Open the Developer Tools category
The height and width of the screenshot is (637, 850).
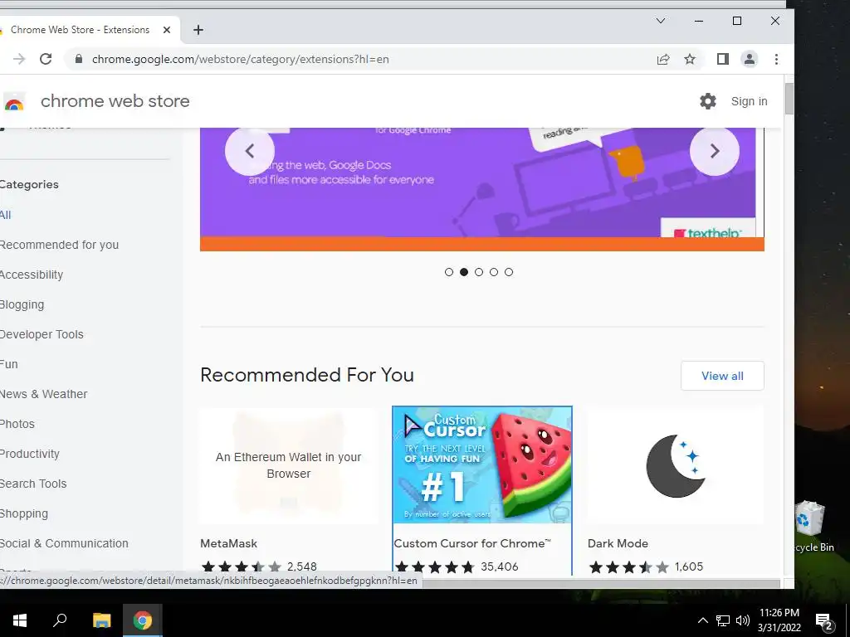tap(42, 334)
